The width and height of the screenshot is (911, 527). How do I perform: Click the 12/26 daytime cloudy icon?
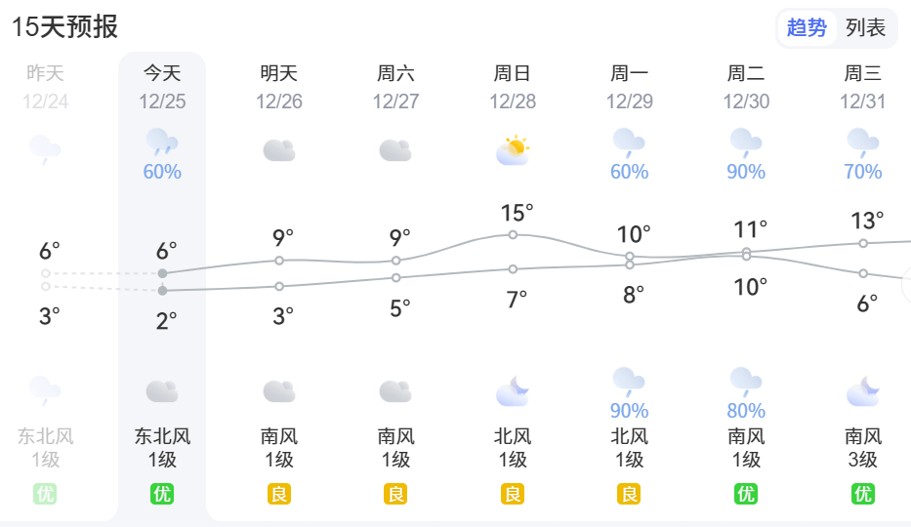click(x=279, y=150)
